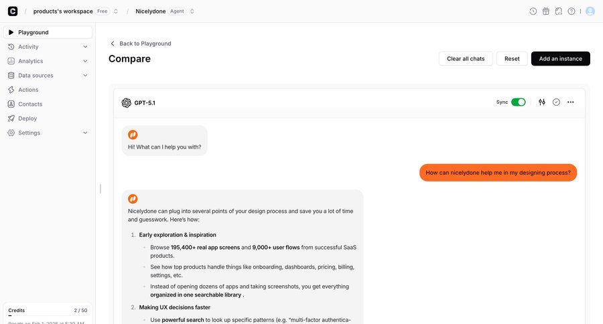This screenshot has height=324, width=603.
Task: Click the checkmark circle icon in GPT-5.1 panel
Action: pyautogui.click(x=556, y=102)
